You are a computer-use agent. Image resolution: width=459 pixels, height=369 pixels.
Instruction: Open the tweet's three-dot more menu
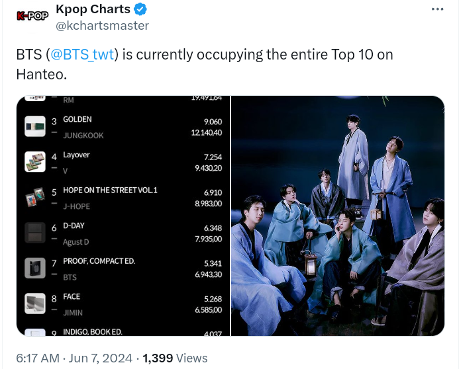(x=437, y=9)
